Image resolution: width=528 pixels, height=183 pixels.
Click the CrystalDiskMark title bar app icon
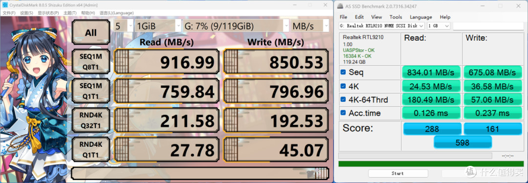pyautogui.click(x=5, y=5)
